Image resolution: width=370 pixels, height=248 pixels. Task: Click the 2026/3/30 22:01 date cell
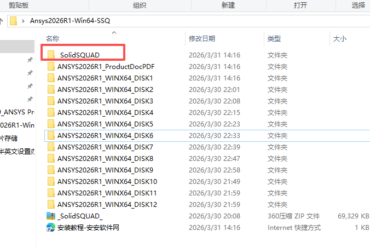click(214, 90)
